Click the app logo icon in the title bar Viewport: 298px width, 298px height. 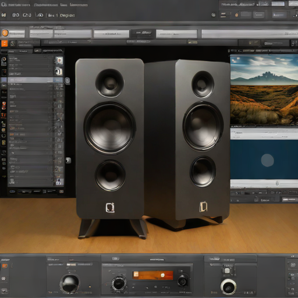click(x=4, y=4)
